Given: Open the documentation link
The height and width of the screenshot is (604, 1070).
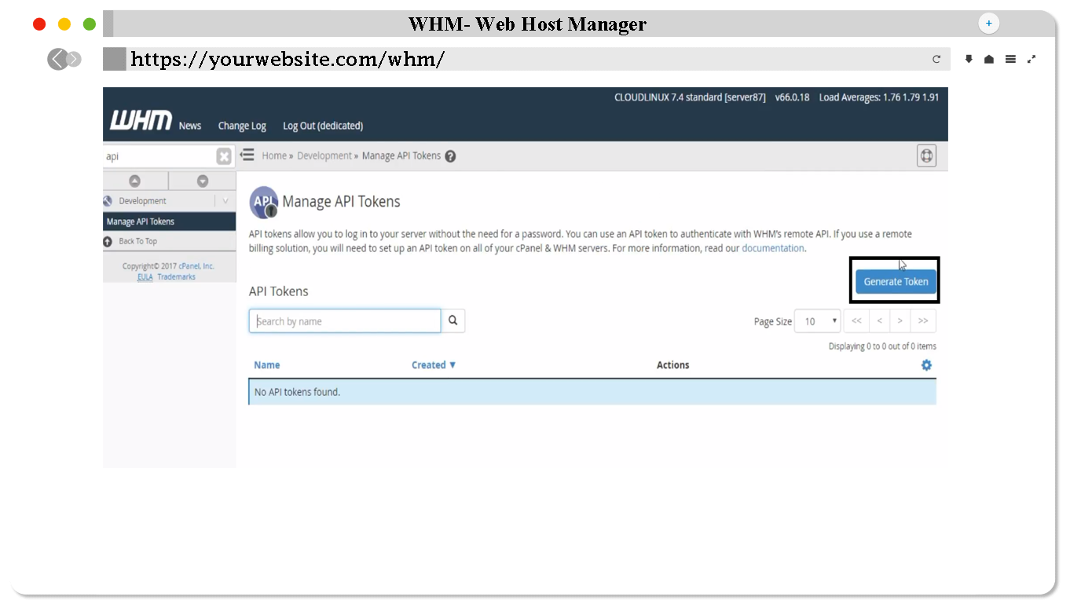Looking at the screenshot, I should [773, 248].
